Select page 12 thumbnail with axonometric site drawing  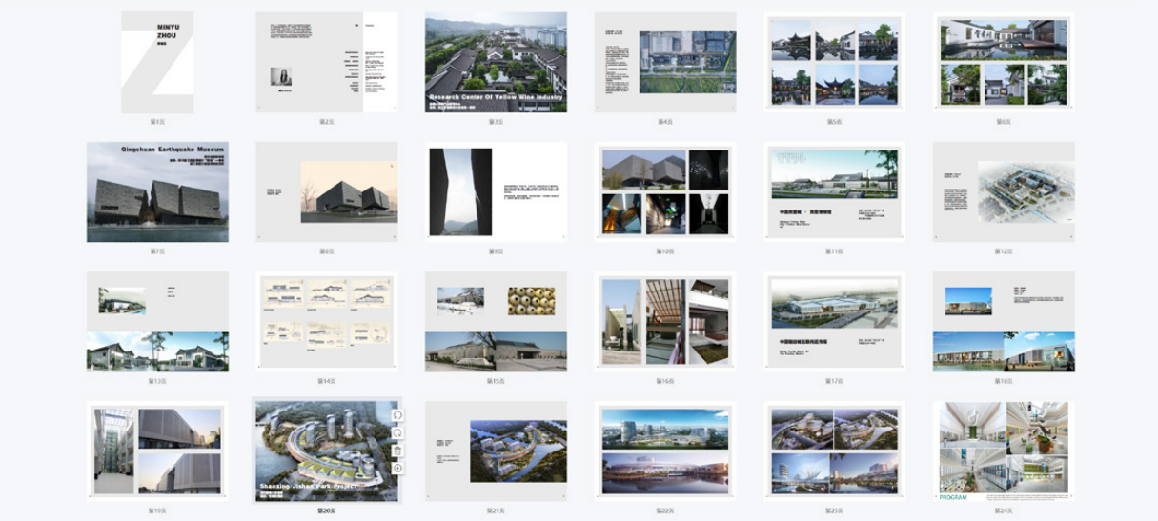[1004, 192]
